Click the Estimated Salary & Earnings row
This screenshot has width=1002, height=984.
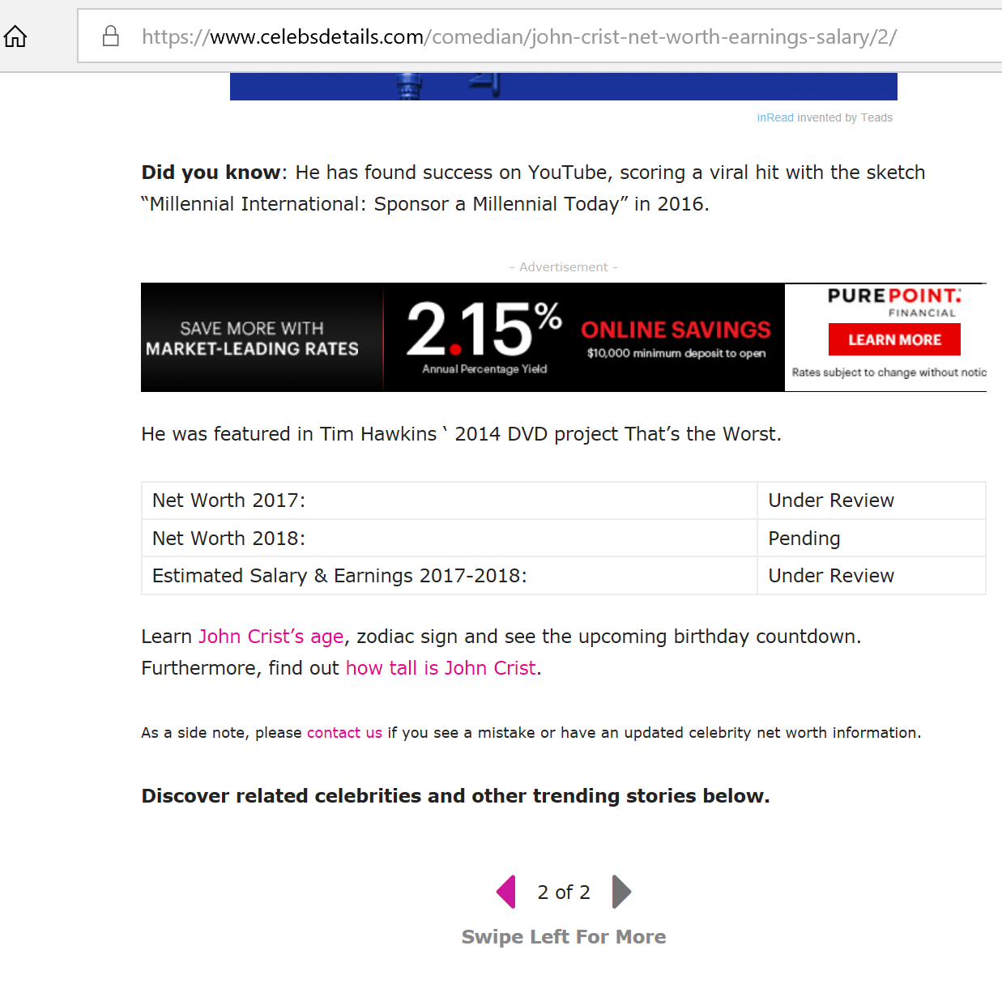(x=564, y=576)
